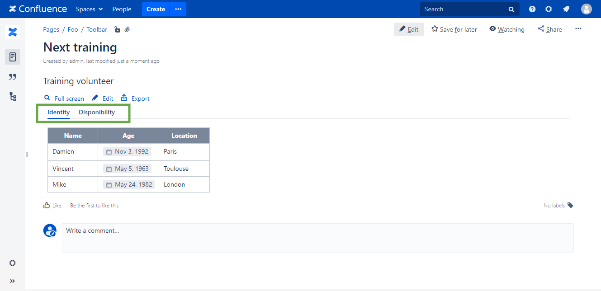Switch to the Disponibility tab

click(x=97, y=113)
